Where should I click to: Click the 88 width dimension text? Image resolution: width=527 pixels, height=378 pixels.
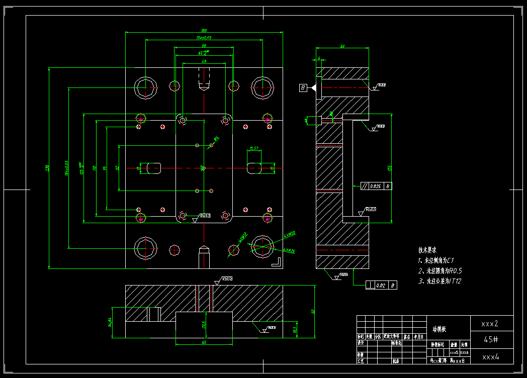click(x=204, y=46)
